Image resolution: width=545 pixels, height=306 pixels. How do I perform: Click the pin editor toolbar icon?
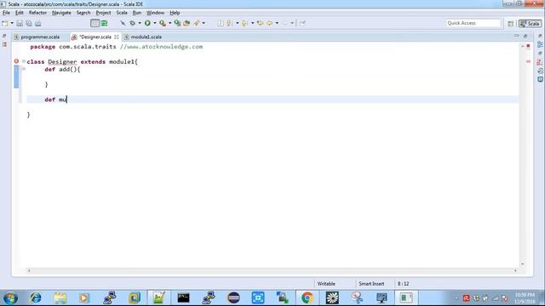[302, 23]
